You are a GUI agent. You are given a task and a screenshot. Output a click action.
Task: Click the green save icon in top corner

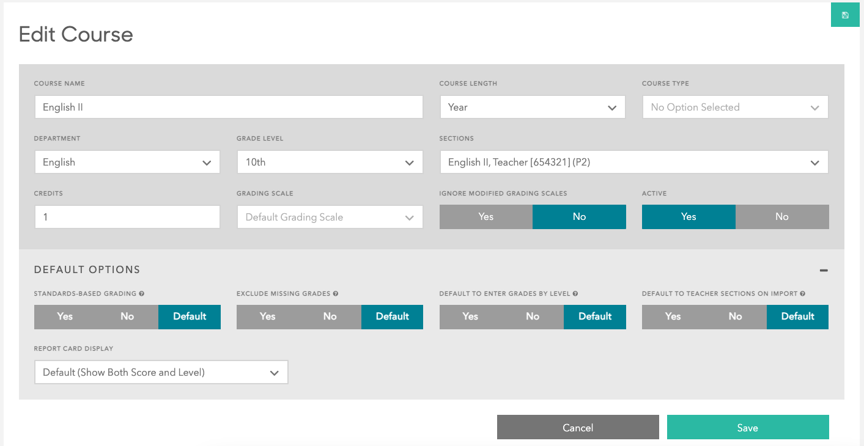pyautogui.click(x=845, y=15)
